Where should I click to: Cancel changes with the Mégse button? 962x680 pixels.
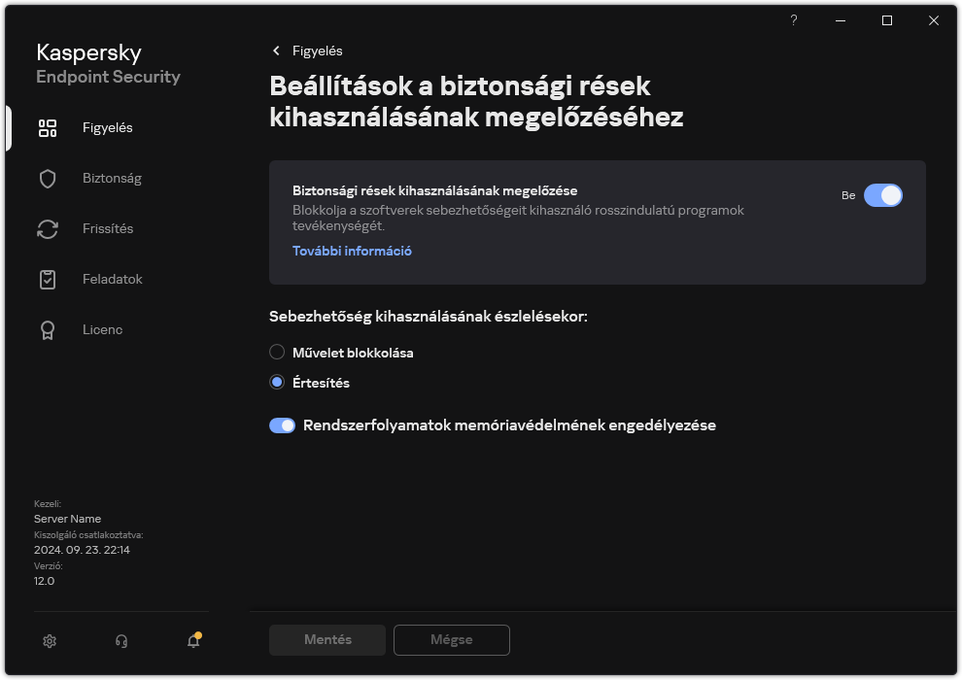tap(451, 639)
